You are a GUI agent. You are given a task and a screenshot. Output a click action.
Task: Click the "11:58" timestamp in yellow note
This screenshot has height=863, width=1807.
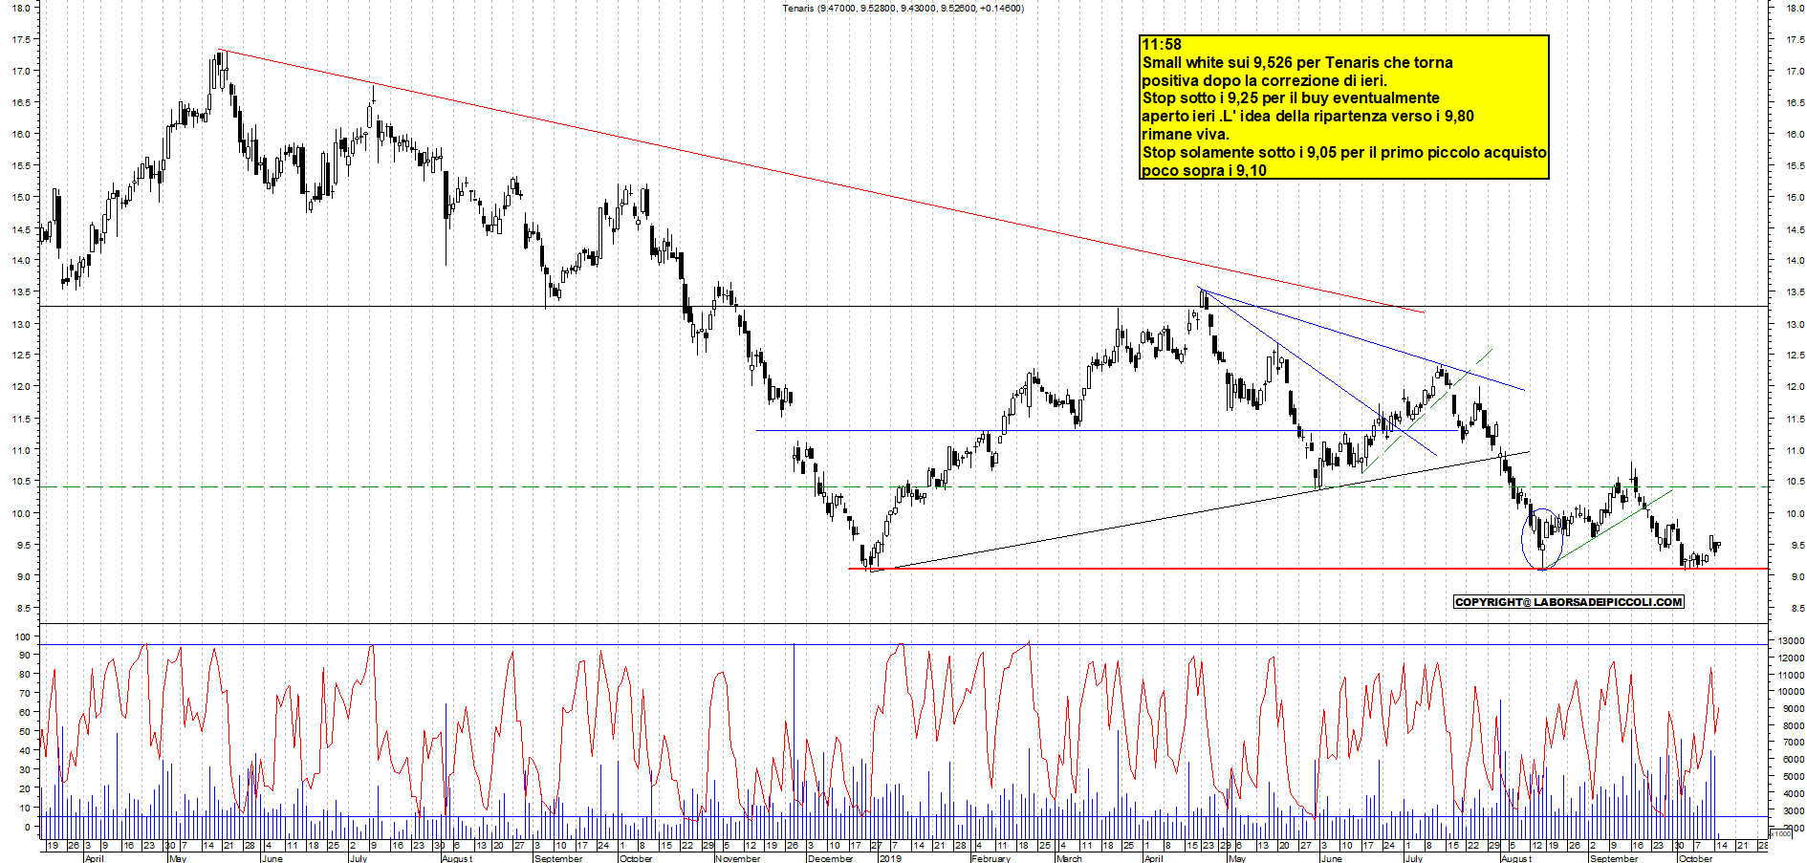[1162, 45]
